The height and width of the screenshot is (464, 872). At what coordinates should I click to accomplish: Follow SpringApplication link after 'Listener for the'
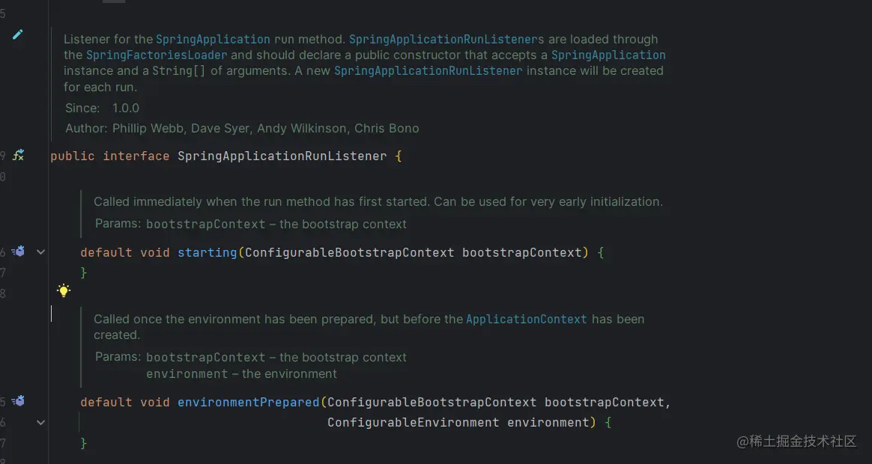(x=213, y=40)
